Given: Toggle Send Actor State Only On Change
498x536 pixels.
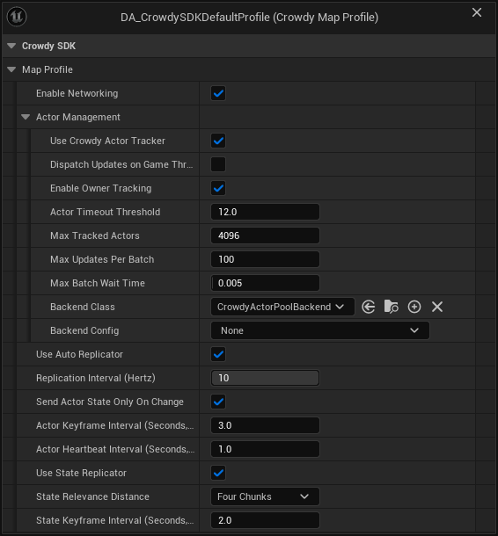Looking at the screenshot, I should (x=218, y=402).
